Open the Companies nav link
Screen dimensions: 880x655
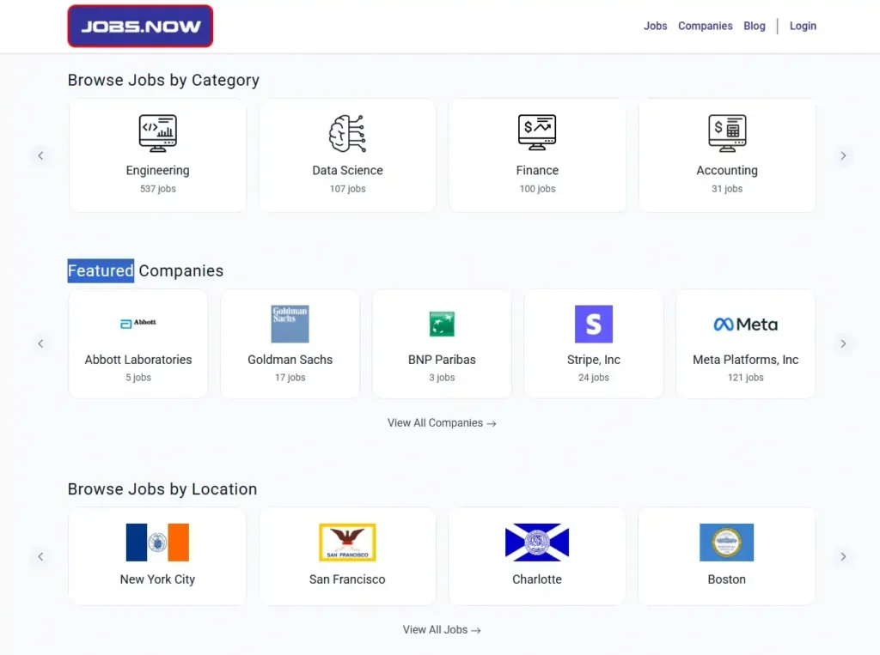705,26
